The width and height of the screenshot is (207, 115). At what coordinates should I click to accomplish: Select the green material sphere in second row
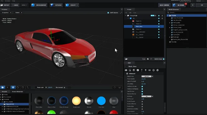click(x=51, y=113)
